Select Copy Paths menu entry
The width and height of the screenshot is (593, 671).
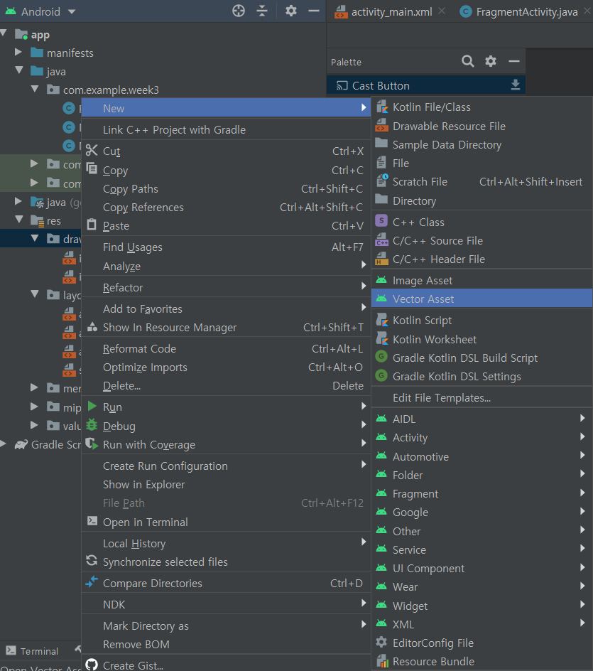pos(226,189)
